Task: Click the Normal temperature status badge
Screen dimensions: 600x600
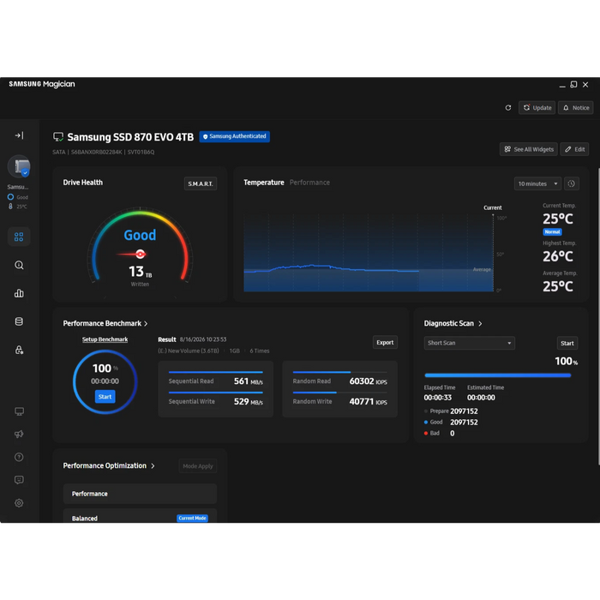Action: point(552,232)
